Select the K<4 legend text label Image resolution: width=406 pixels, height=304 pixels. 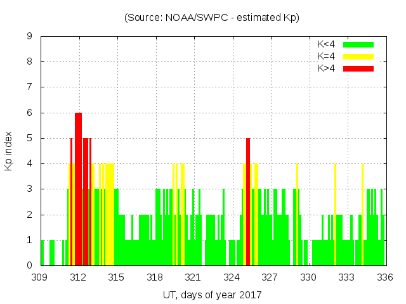(x=326, y=44)
